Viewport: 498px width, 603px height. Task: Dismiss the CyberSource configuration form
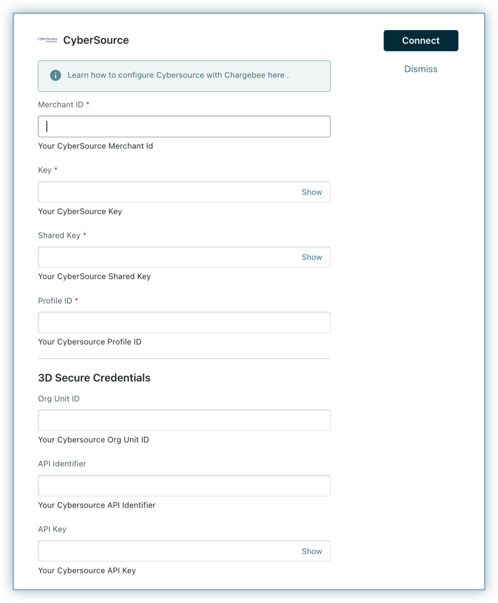click(x=420, y=69)
